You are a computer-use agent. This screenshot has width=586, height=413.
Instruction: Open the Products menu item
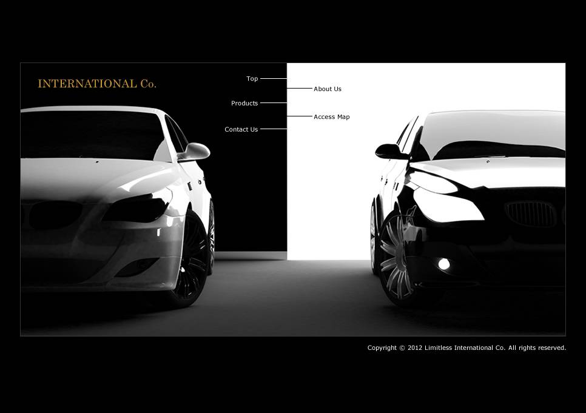[244, 103]
